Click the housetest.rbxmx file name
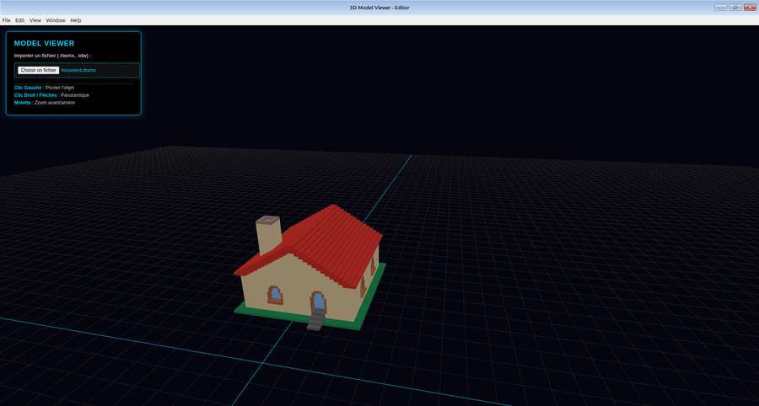 click(x=78, y=70)
